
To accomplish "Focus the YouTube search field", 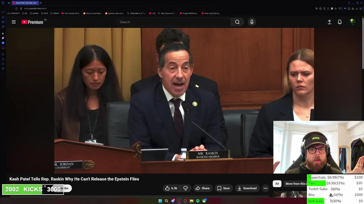I will (x=173, y=22).
